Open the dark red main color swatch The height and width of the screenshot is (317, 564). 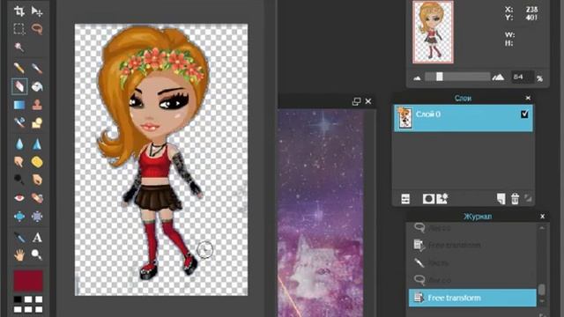(28, 281)
